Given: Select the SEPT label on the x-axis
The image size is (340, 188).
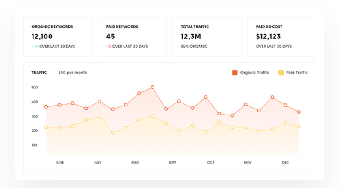Looking at the screenshot, I should (172, 163).
